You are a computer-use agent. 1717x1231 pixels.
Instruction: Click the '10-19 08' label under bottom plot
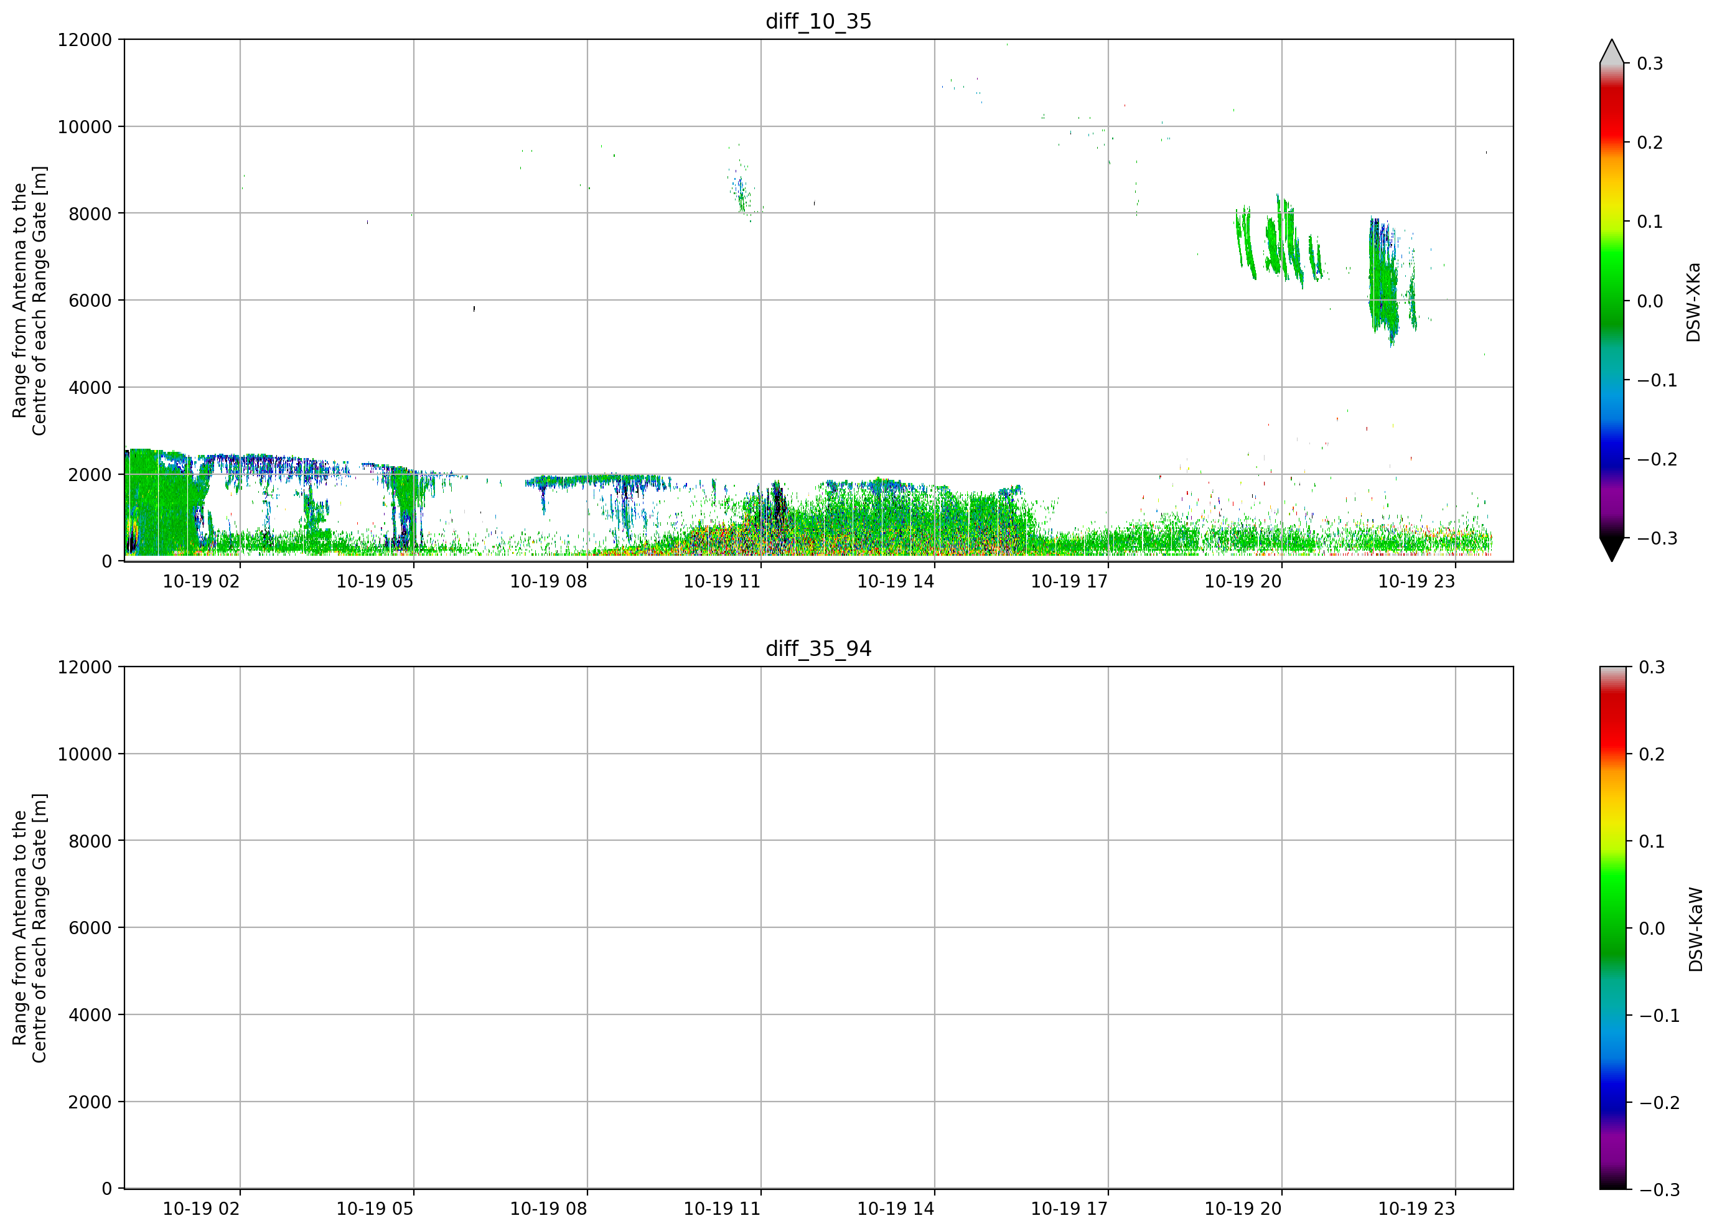(x=548, y=1209)
